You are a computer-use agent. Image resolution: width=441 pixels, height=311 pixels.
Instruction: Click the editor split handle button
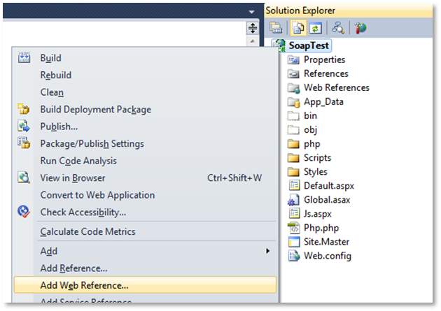tap(253, 29)
